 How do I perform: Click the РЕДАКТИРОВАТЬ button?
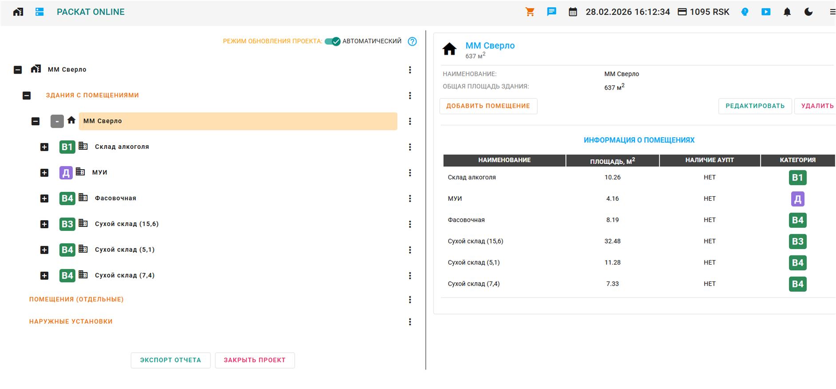(755, 106)
